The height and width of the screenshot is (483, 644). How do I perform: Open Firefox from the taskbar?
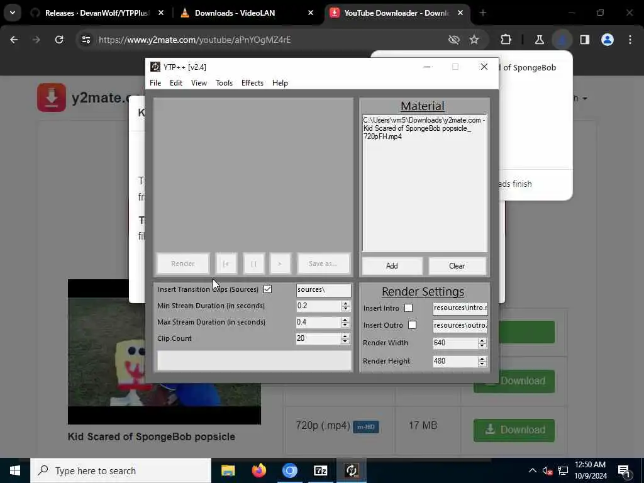[258, 470]
